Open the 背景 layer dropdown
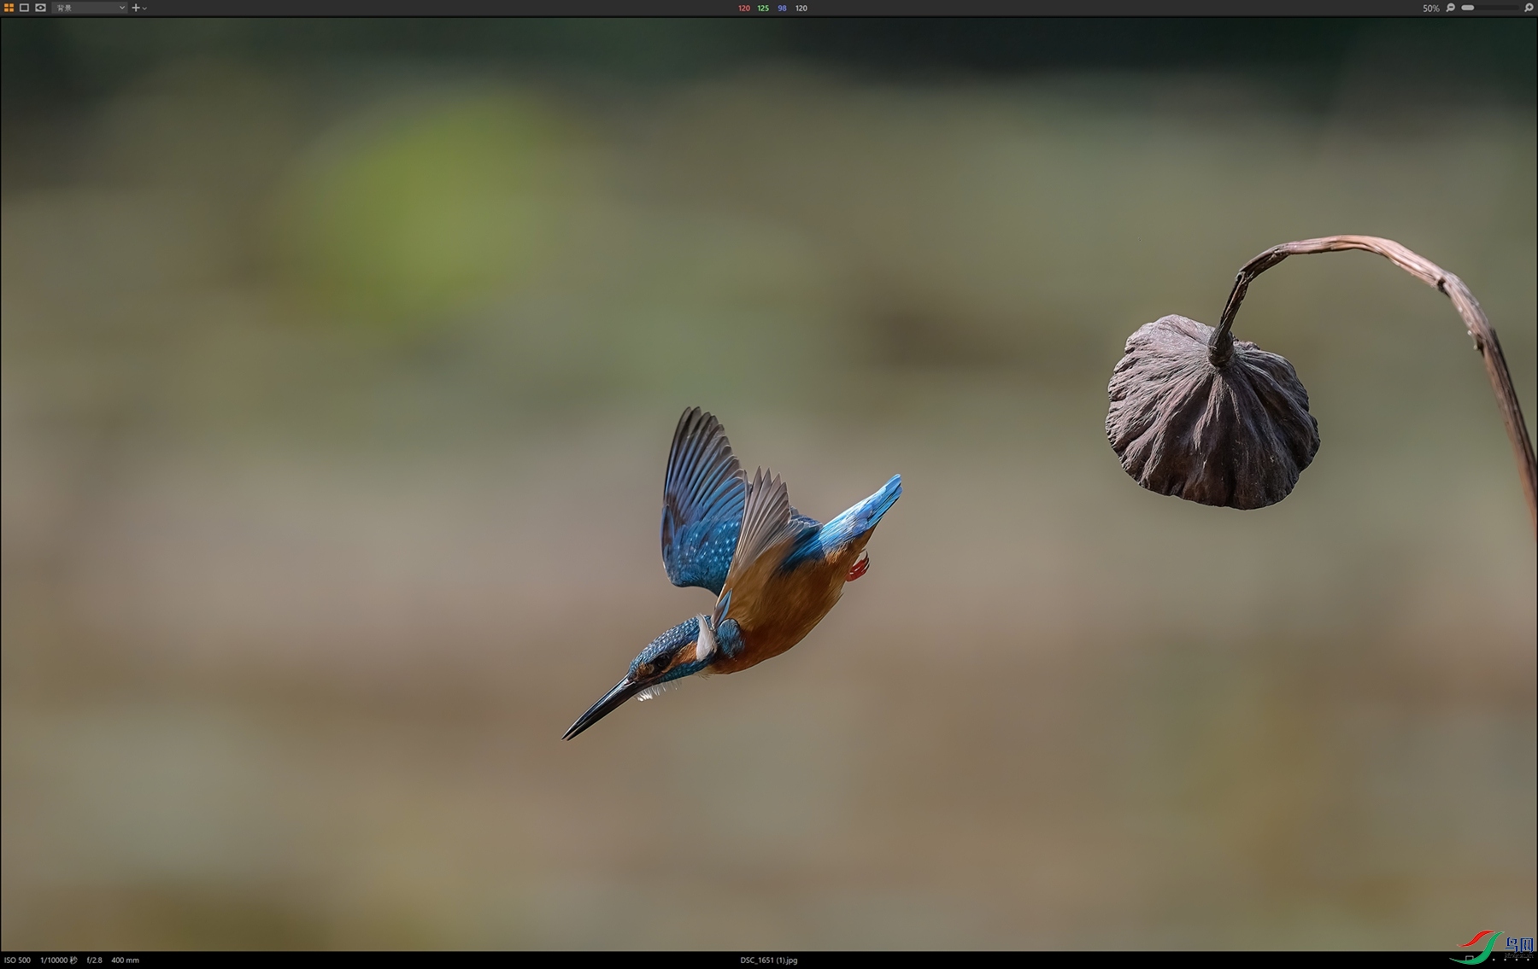 pyautogui.click(x=90, y=8)
